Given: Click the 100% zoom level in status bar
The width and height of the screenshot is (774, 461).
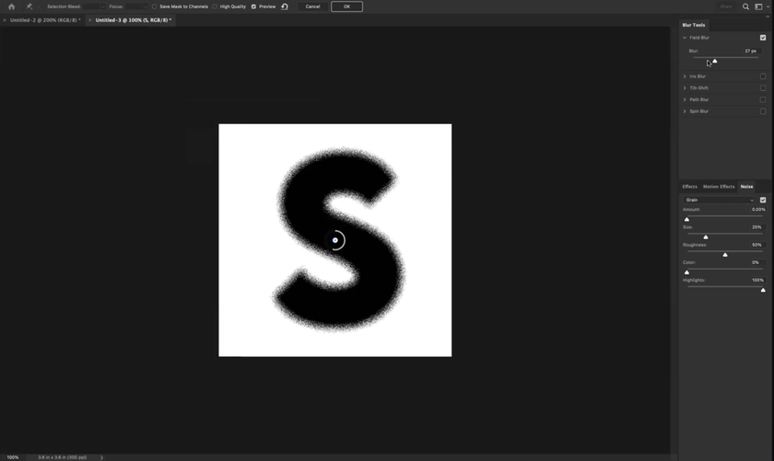Looking at the screenshot, I should [13, 457].
